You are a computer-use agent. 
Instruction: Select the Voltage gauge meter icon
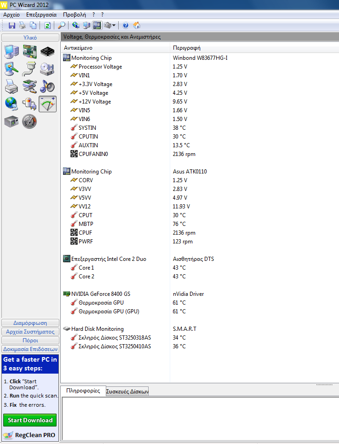(x=47, y=104)
